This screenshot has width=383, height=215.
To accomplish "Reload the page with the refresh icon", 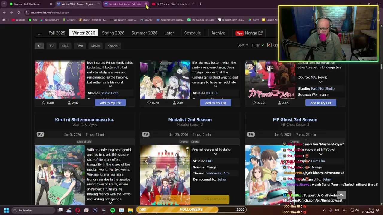I will [x=19, y=13].
